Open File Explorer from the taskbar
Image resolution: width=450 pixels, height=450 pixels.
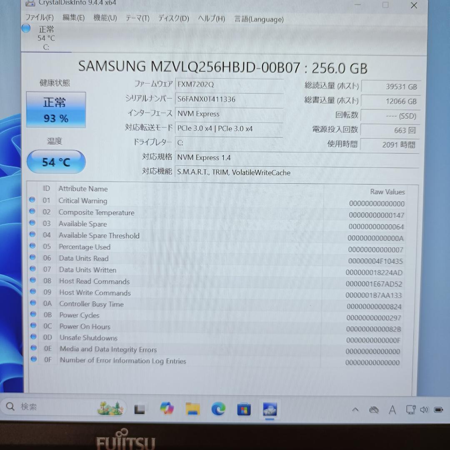coord(193,409)
